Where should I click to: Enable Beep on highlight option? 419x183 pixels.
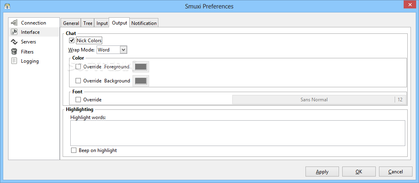pyautogui.click(x=74, y=150)
